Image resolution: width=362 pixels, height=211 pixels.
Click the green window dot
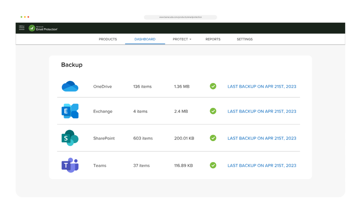[x=21, y=17]
